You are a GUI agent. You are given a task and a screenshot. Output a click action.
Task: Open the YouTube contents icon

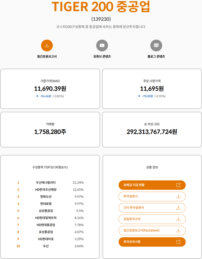click(x=102, y=45)
